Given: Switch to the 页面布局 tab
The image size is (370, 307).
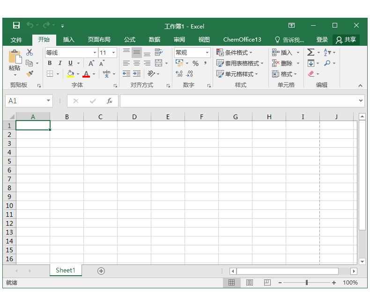Looking at the screenshot, I should pos(99,40).
